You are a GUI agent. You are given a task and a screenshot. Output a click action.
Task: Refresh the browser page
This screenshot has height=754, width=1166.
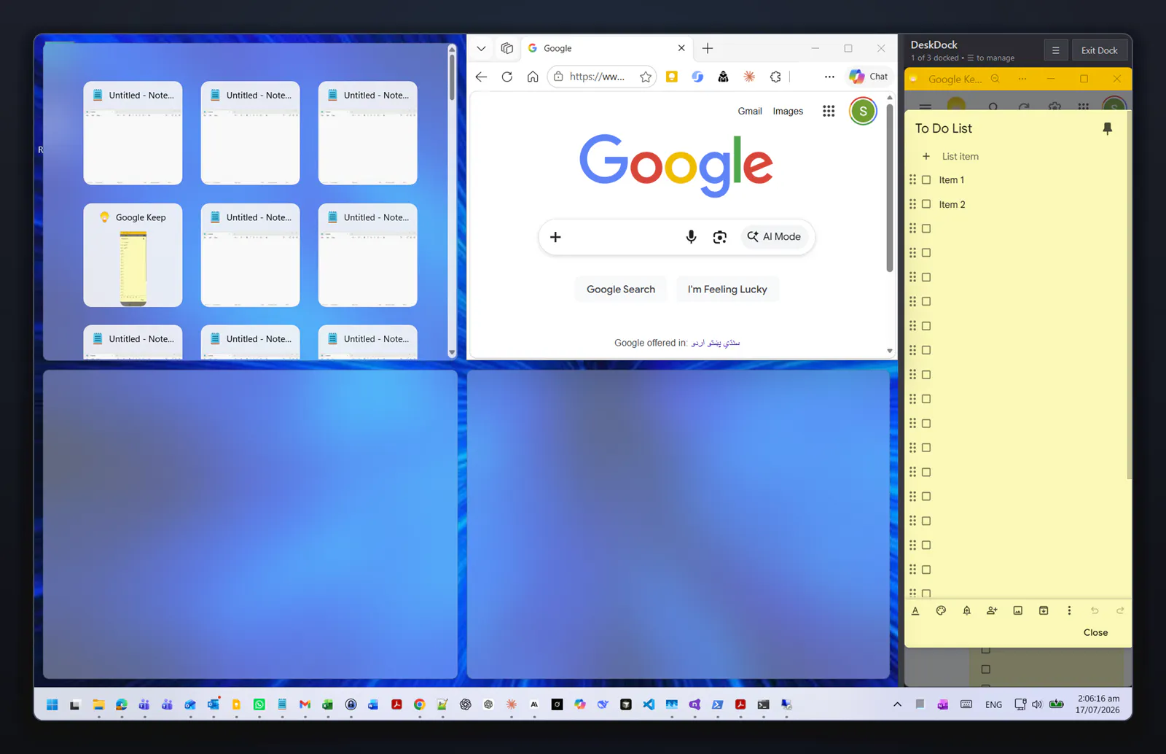(x=507, y=77)
